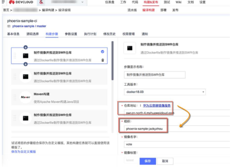Image resolution: width=233 pixels, height=168 pixels.
Task: Grab drag handle of the selected step
Action: (15, 56)
